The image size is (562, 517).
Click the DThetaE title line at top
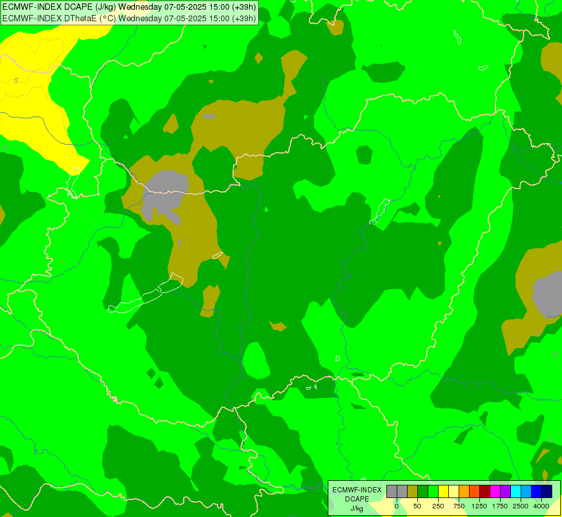[129, 18]
